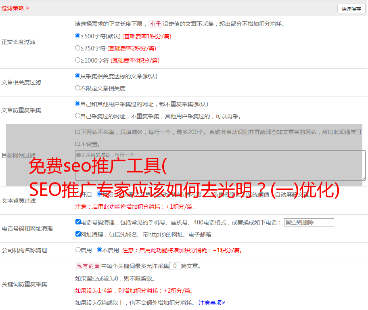Viewport: 368px width, 310px height.
Task: Click the 留空则删除 replacement phone field
Action: (x=309, y=222)
